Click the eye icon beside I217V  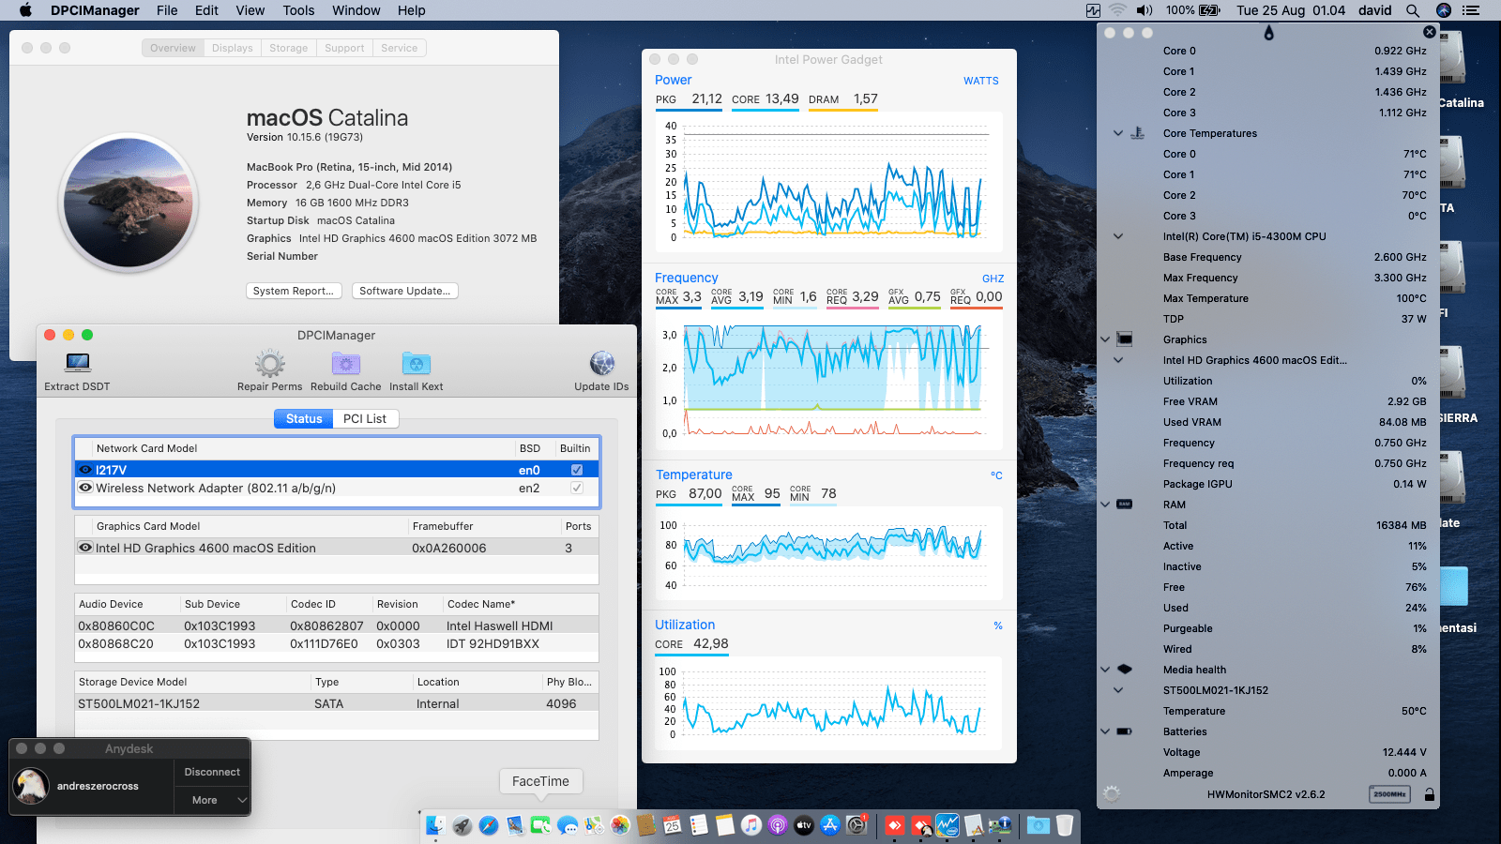pyautogui.click(x=85, y=470)
